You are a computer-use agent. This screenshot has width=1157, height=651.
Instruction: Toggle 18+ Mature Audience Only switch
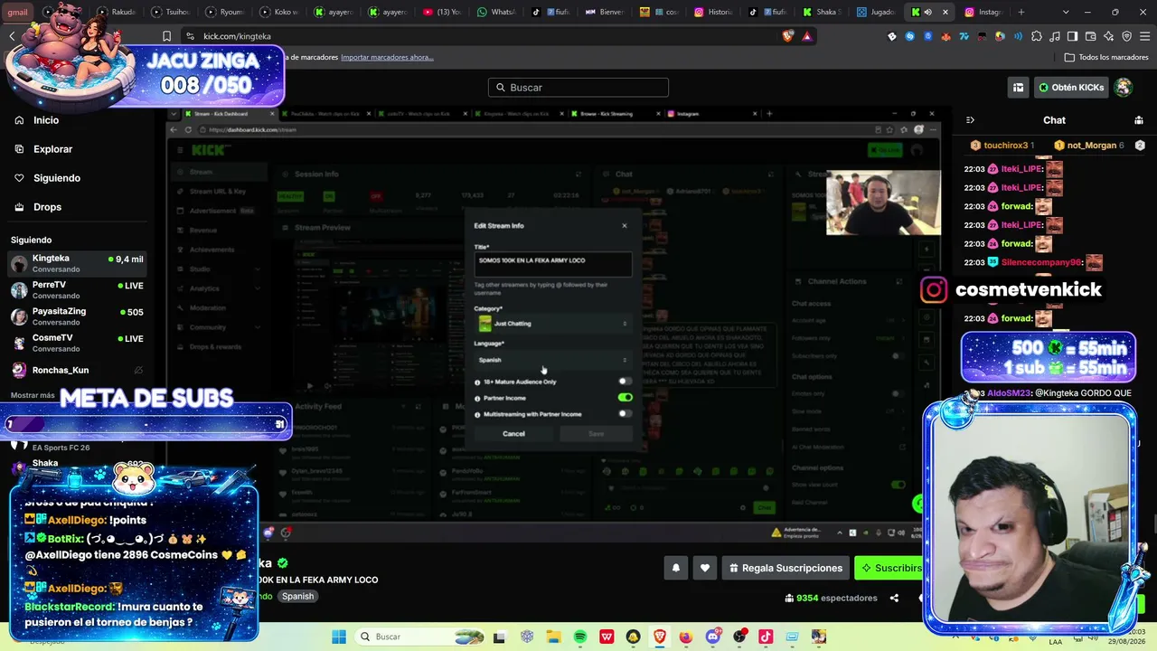point(625,382)
